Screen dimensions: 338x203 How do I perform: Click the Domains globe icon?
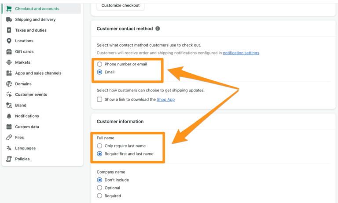click(9, 84)
